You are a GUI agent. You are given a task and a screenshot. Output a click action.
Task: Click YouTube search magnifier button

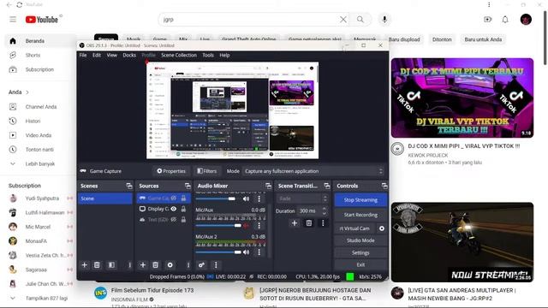(360, 20)
